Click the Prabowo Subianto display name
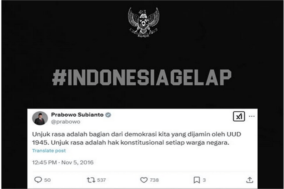The width and height of the screenshot is (284, 189). pos(77,115)
